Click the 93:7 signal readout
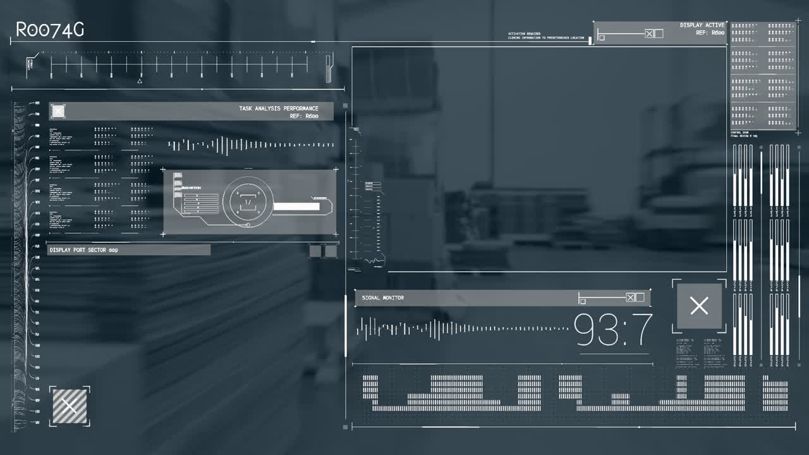 point(612,330)
